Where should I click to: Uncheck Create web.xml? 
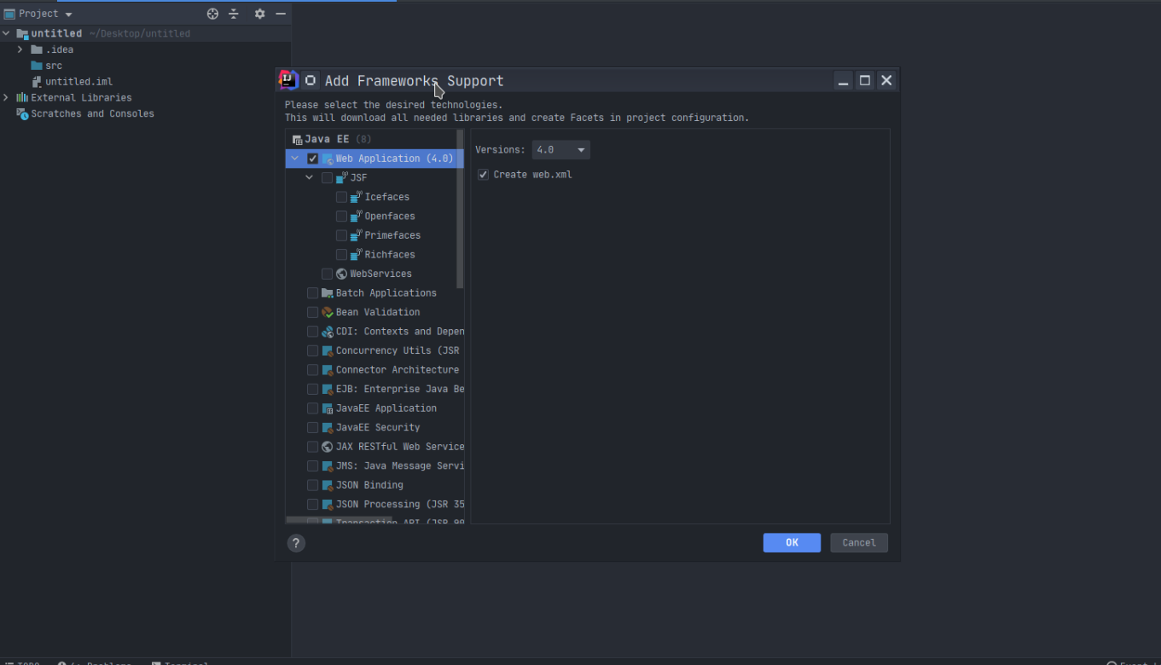(x=484, y=175)
